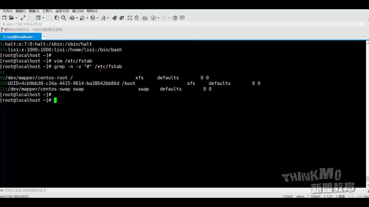The width and height of the screenshot is (369, 207).
Task: Launch the Xftp swirl icon
Action: click(x=114, y=18)
